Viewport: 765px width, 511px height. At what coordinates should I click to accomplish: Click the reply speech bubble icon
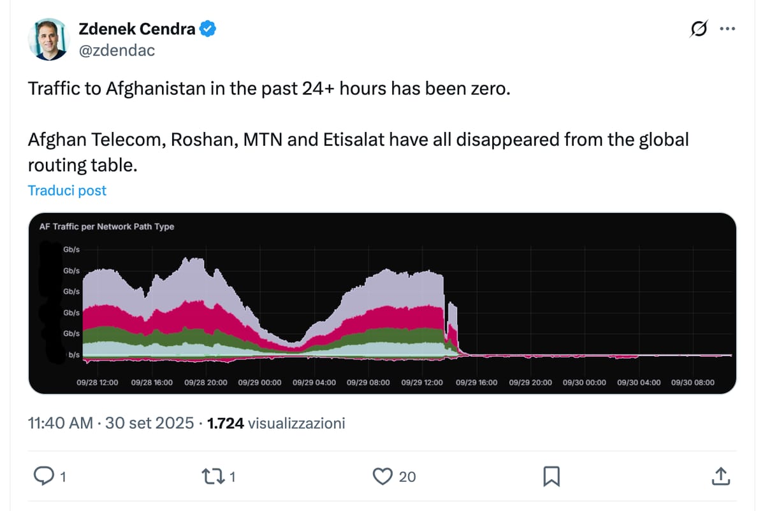point(43,475)
